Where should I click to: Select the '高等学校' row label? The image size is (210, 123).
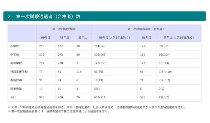[16, 63]
